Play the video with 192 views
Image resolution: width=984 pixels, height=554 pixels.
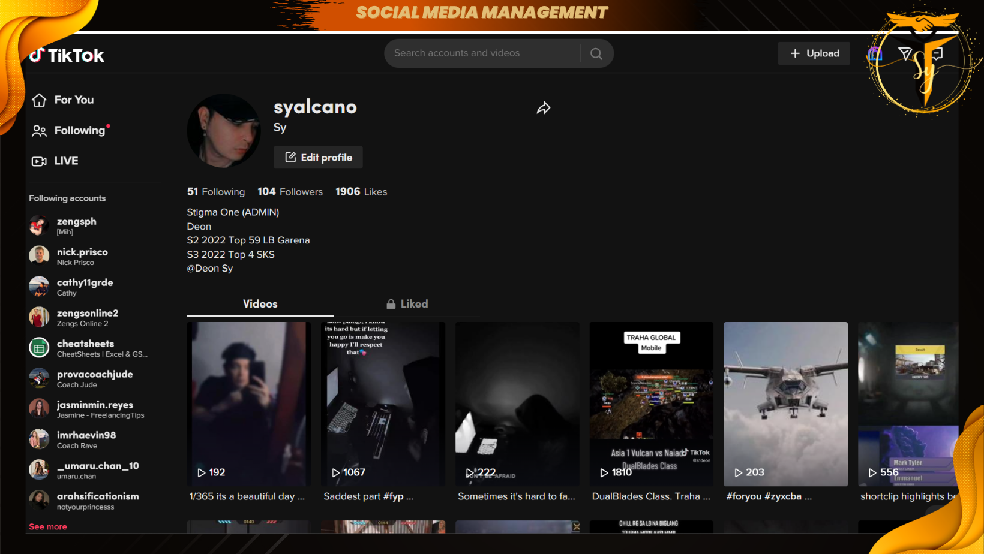(x=249, y=404)
